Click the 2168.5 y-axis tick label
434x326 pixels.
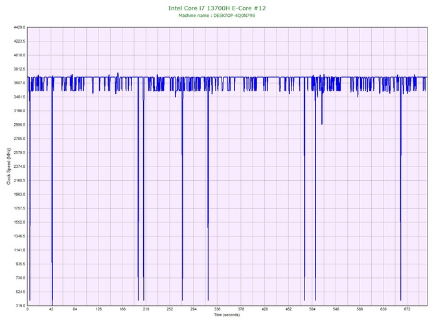click(19, 181)
